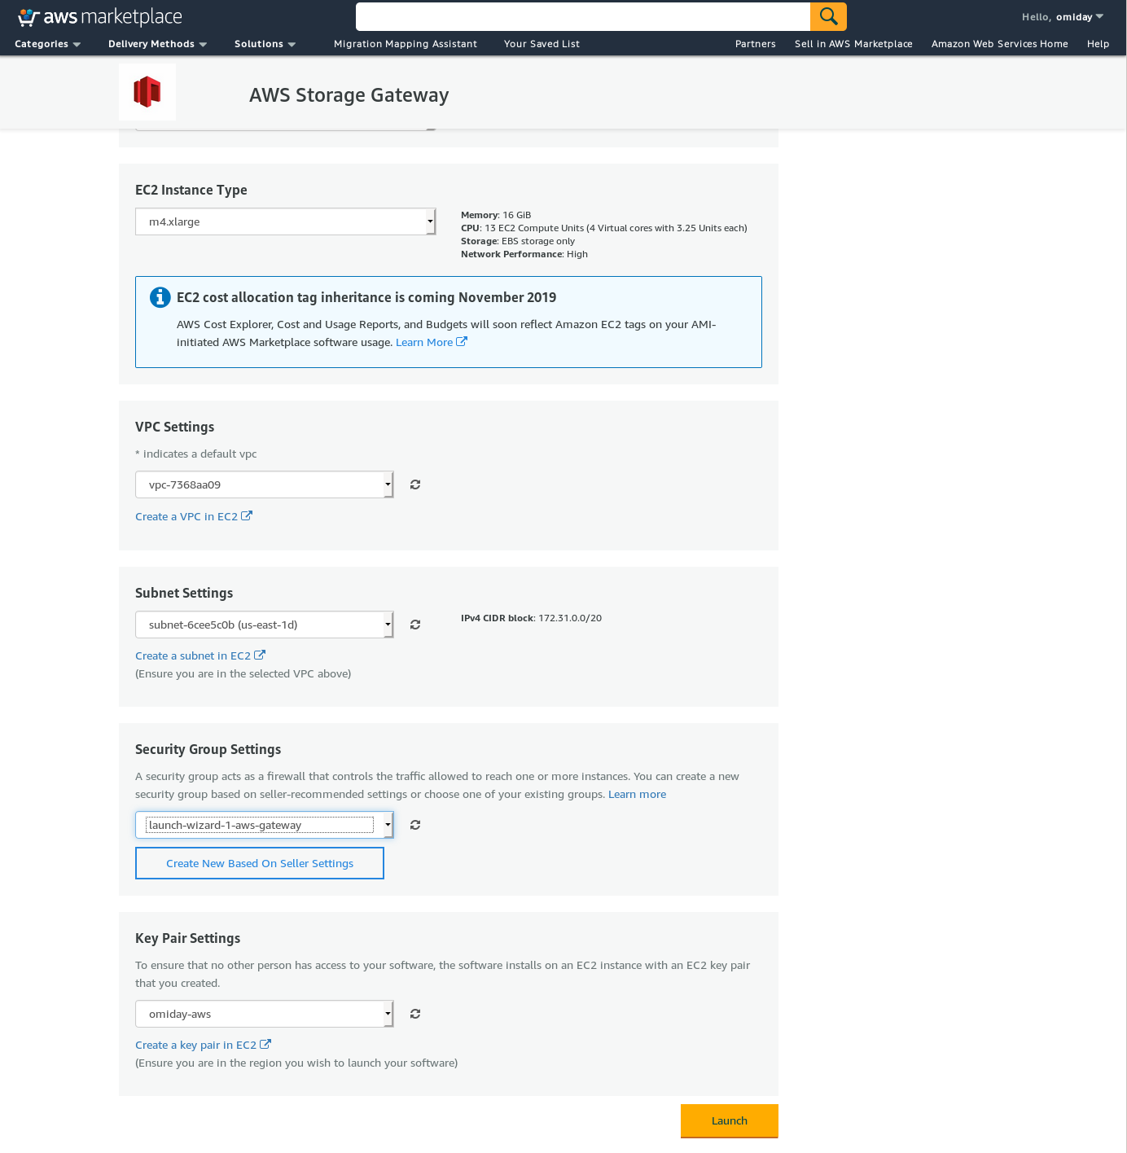Open Sell in AWS Marketplace
The width and height of the screenshot is (1127, 1153).
click(853, 44)
